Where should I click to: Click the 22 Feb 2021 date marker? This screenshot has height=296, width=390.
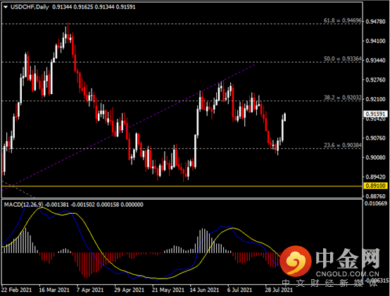coord(17,290)
